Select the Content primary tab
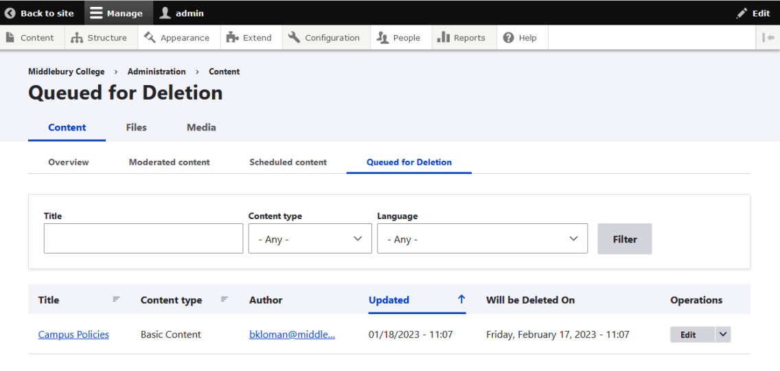The width and height of the screenshot is (780, 371). coord(67,128)
